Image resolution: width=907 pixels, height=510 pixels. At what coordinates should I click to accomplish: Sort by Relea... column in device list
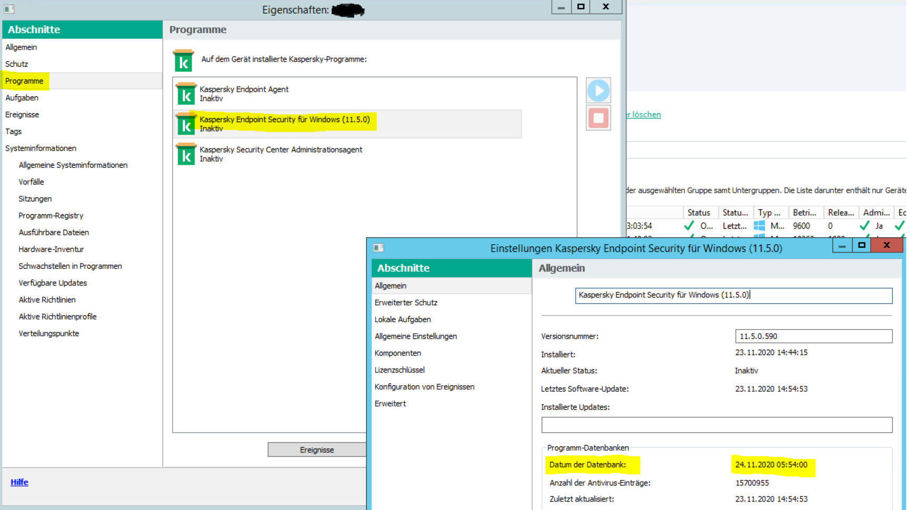pos(841,213)
